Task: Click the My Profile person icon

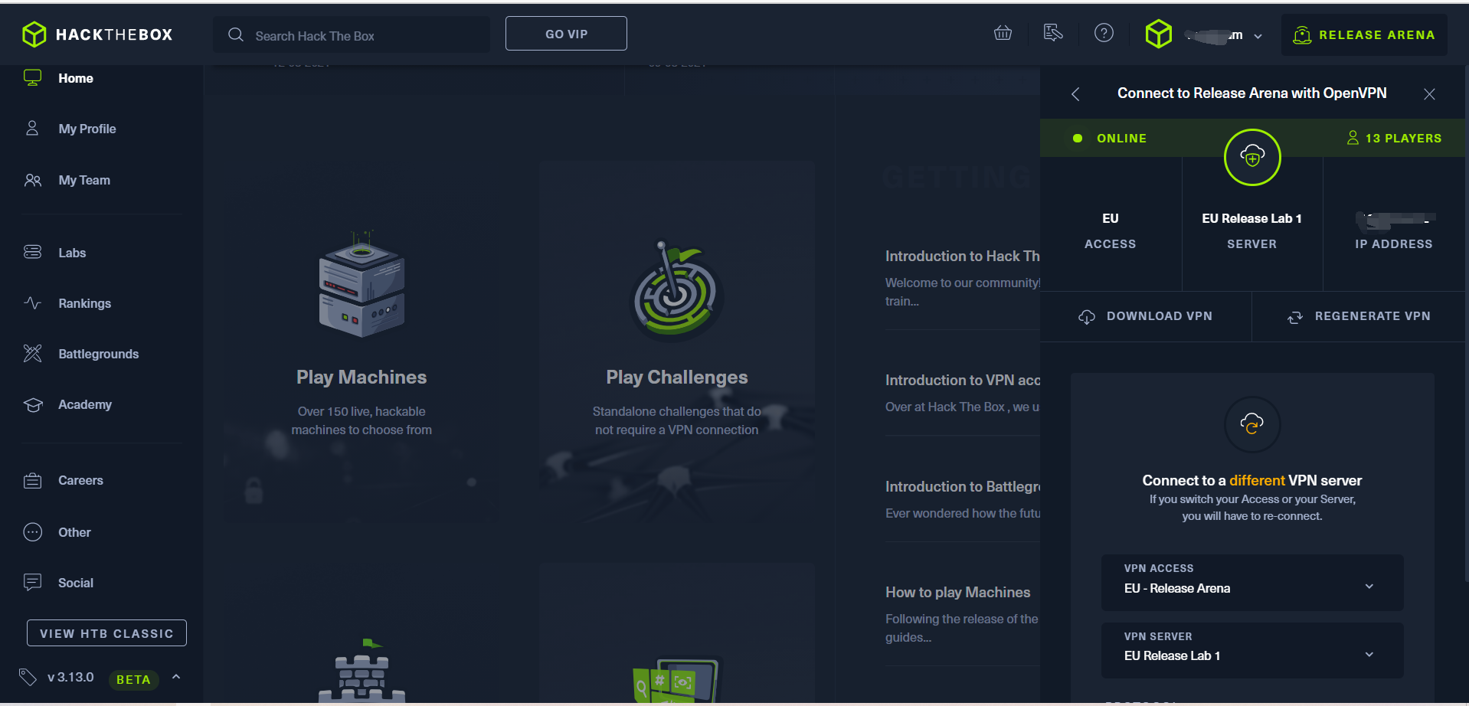Action: point(32,128)
